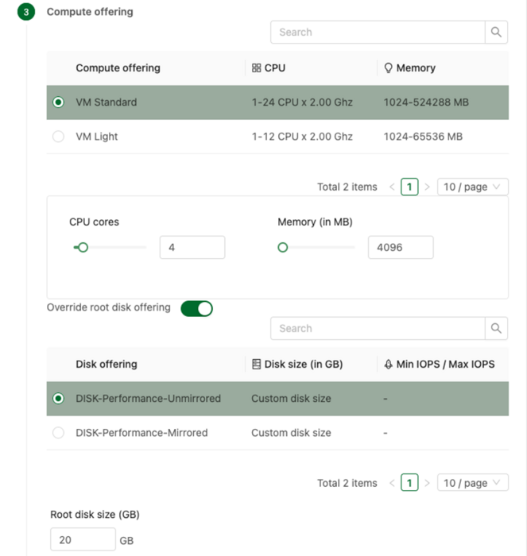Click the CPU column grid icon
The width and height of the screenshot is (527, 556).
coord(256,68)
